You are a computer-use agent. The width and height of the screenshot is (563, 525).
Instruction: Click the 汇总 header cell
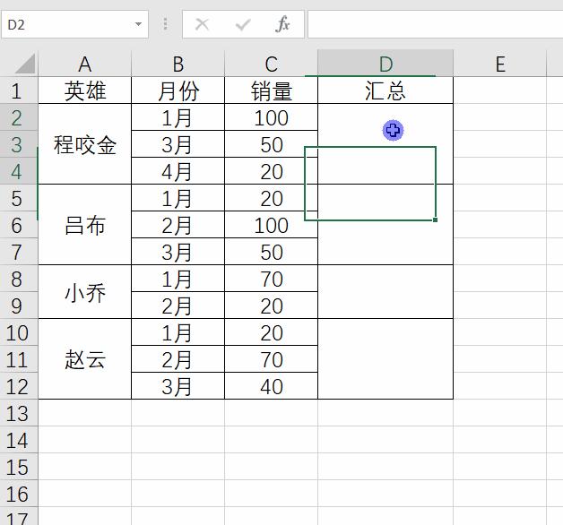[x=385, y=90]
